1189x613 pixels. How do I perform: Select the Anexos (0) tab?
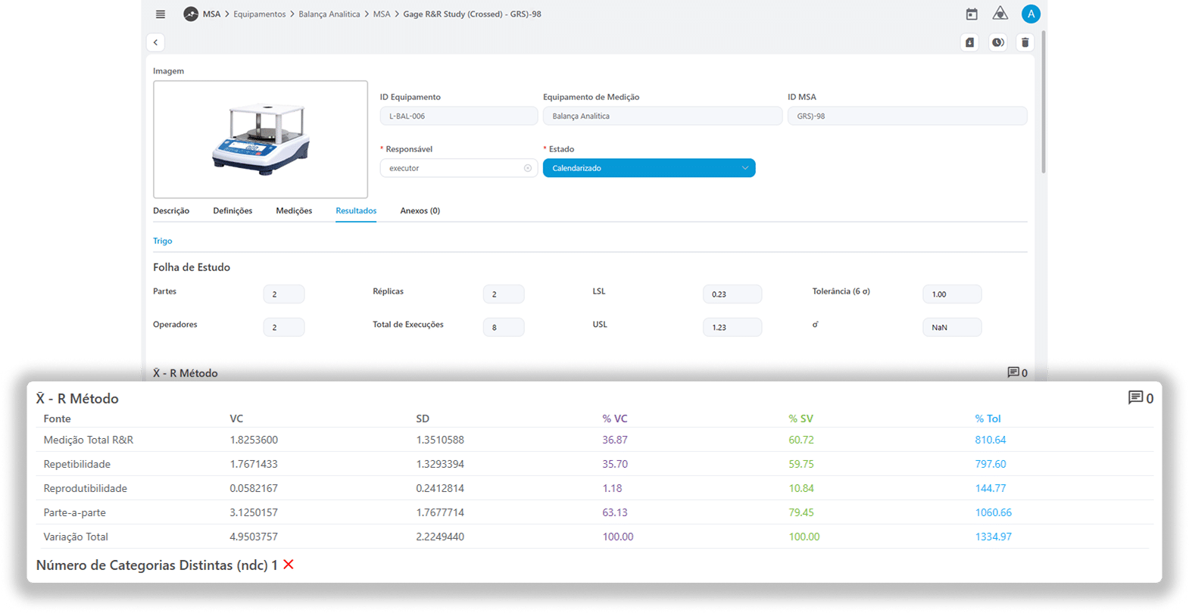click(420, 210)
